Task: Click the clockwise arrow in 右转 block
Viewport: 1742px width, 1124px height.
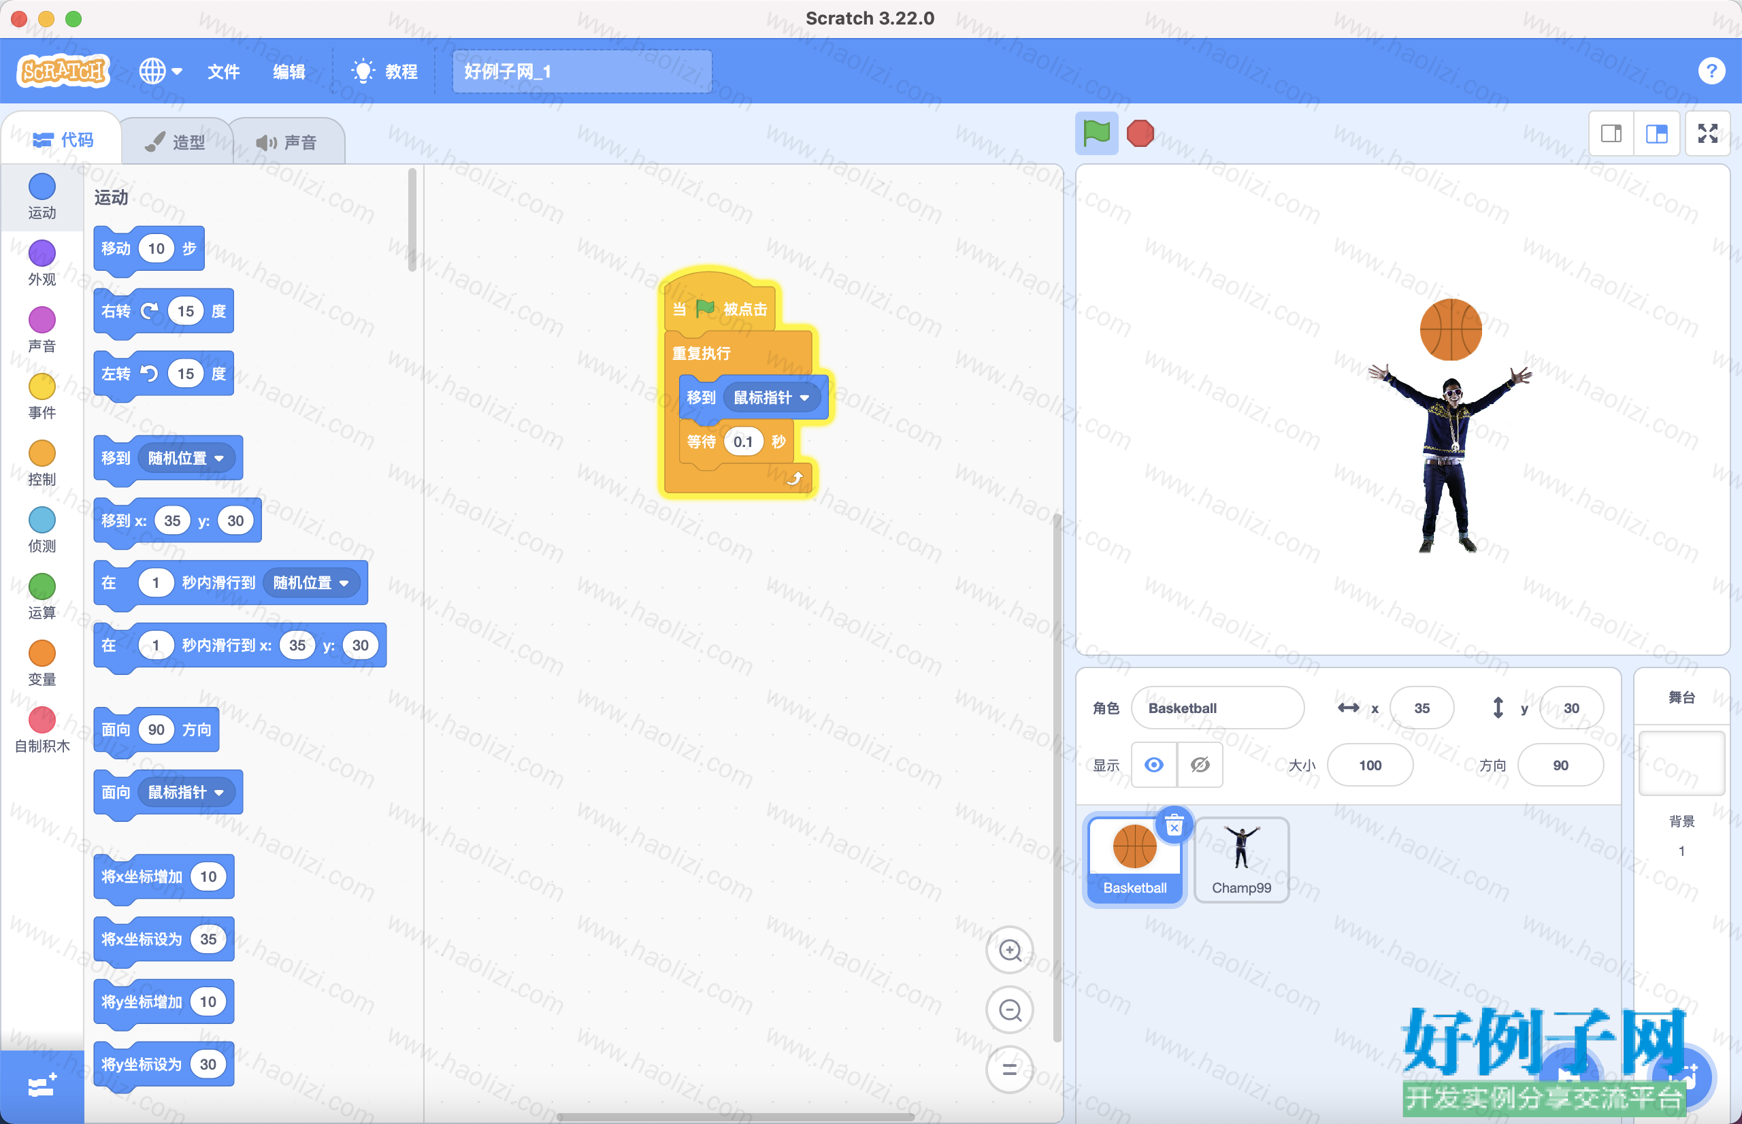Action: coord(150,311)
